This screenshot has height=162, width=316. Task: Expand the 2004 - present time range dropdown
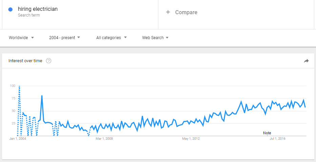pos(64,38)
